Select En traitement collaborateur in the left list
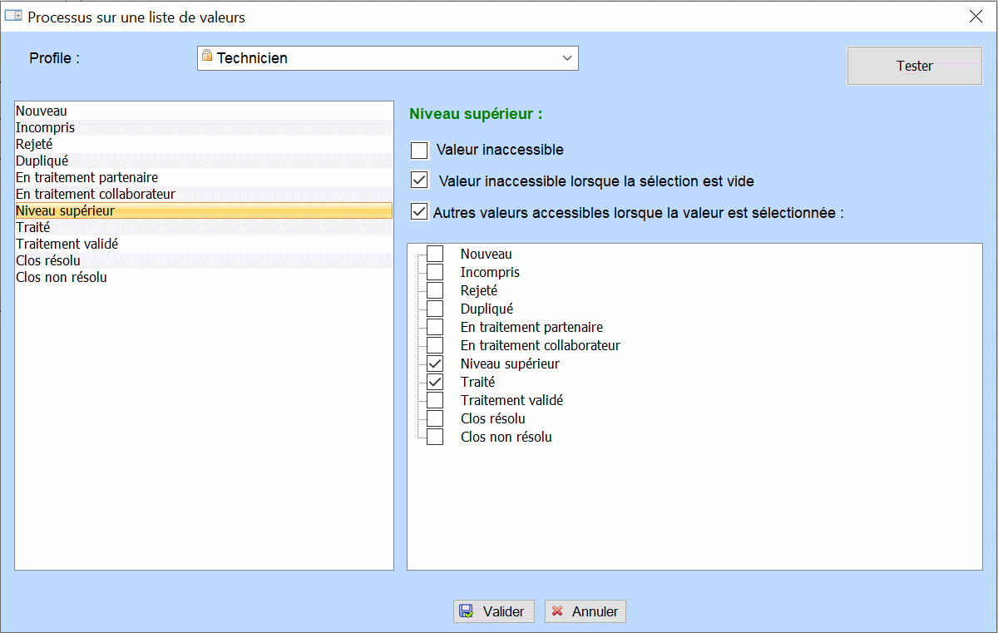Viewport: 998px width, 633px height. pyautogui.click(x=204, y=194)
